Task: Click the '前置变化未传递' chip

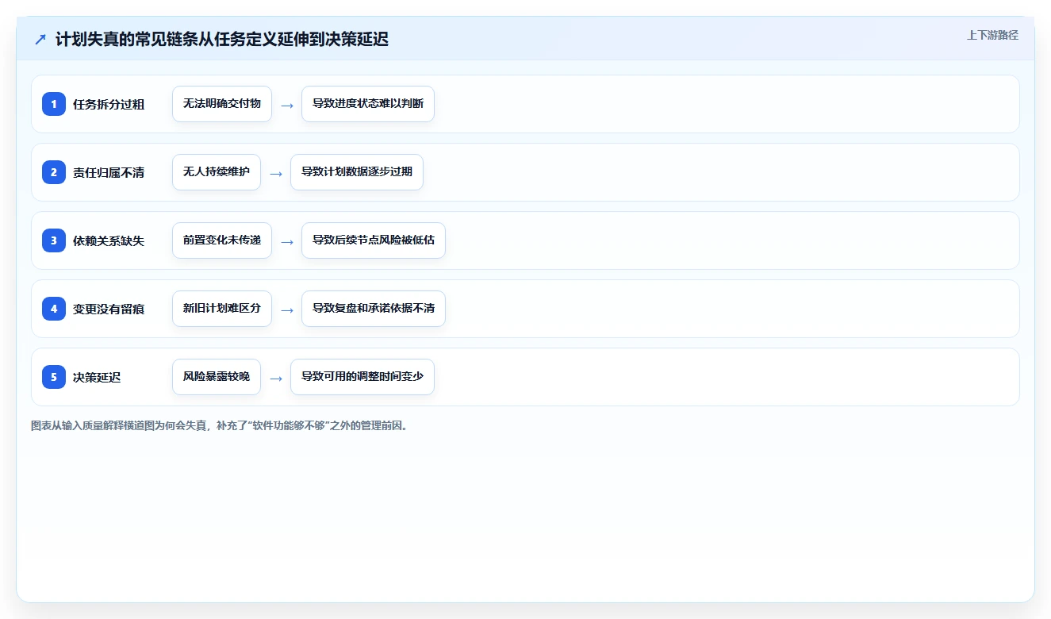Action: click(x=222, y=240)
